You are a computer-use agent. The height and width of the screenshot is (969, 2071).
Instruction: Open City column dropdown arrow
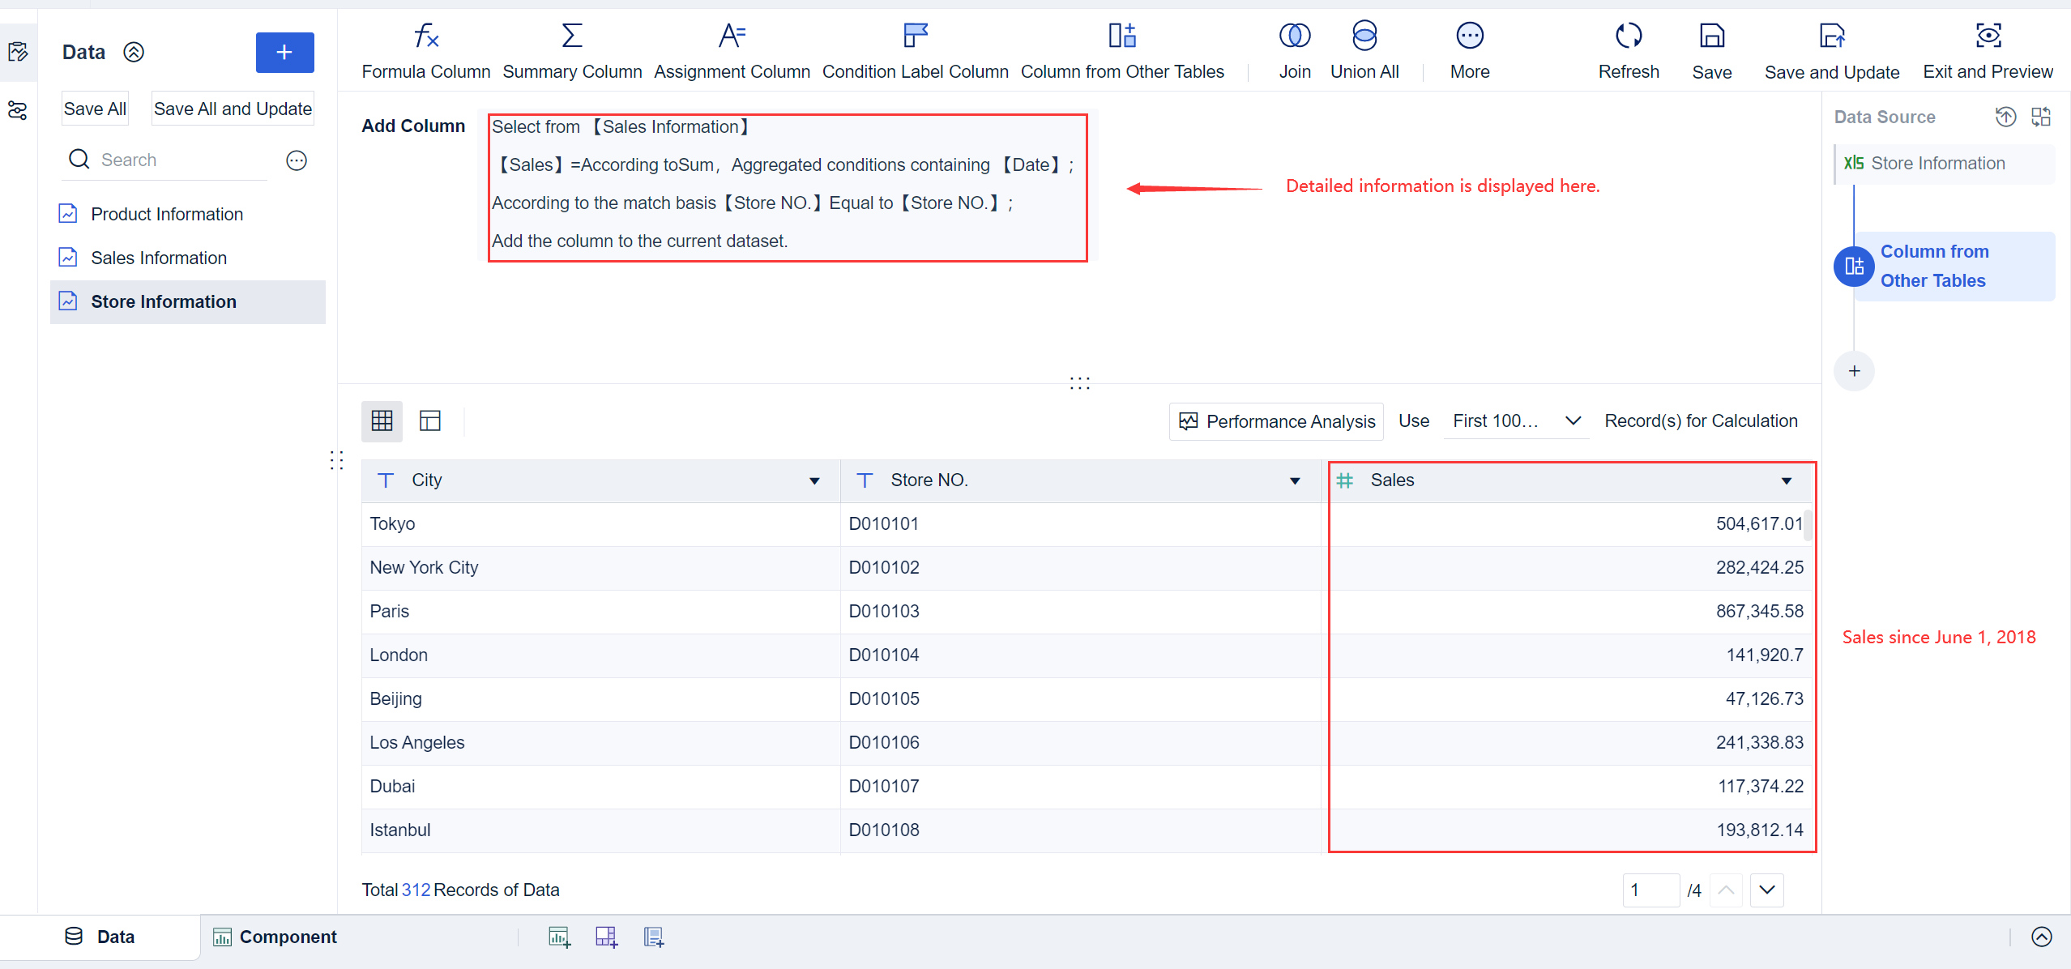[x=814, y=481]
